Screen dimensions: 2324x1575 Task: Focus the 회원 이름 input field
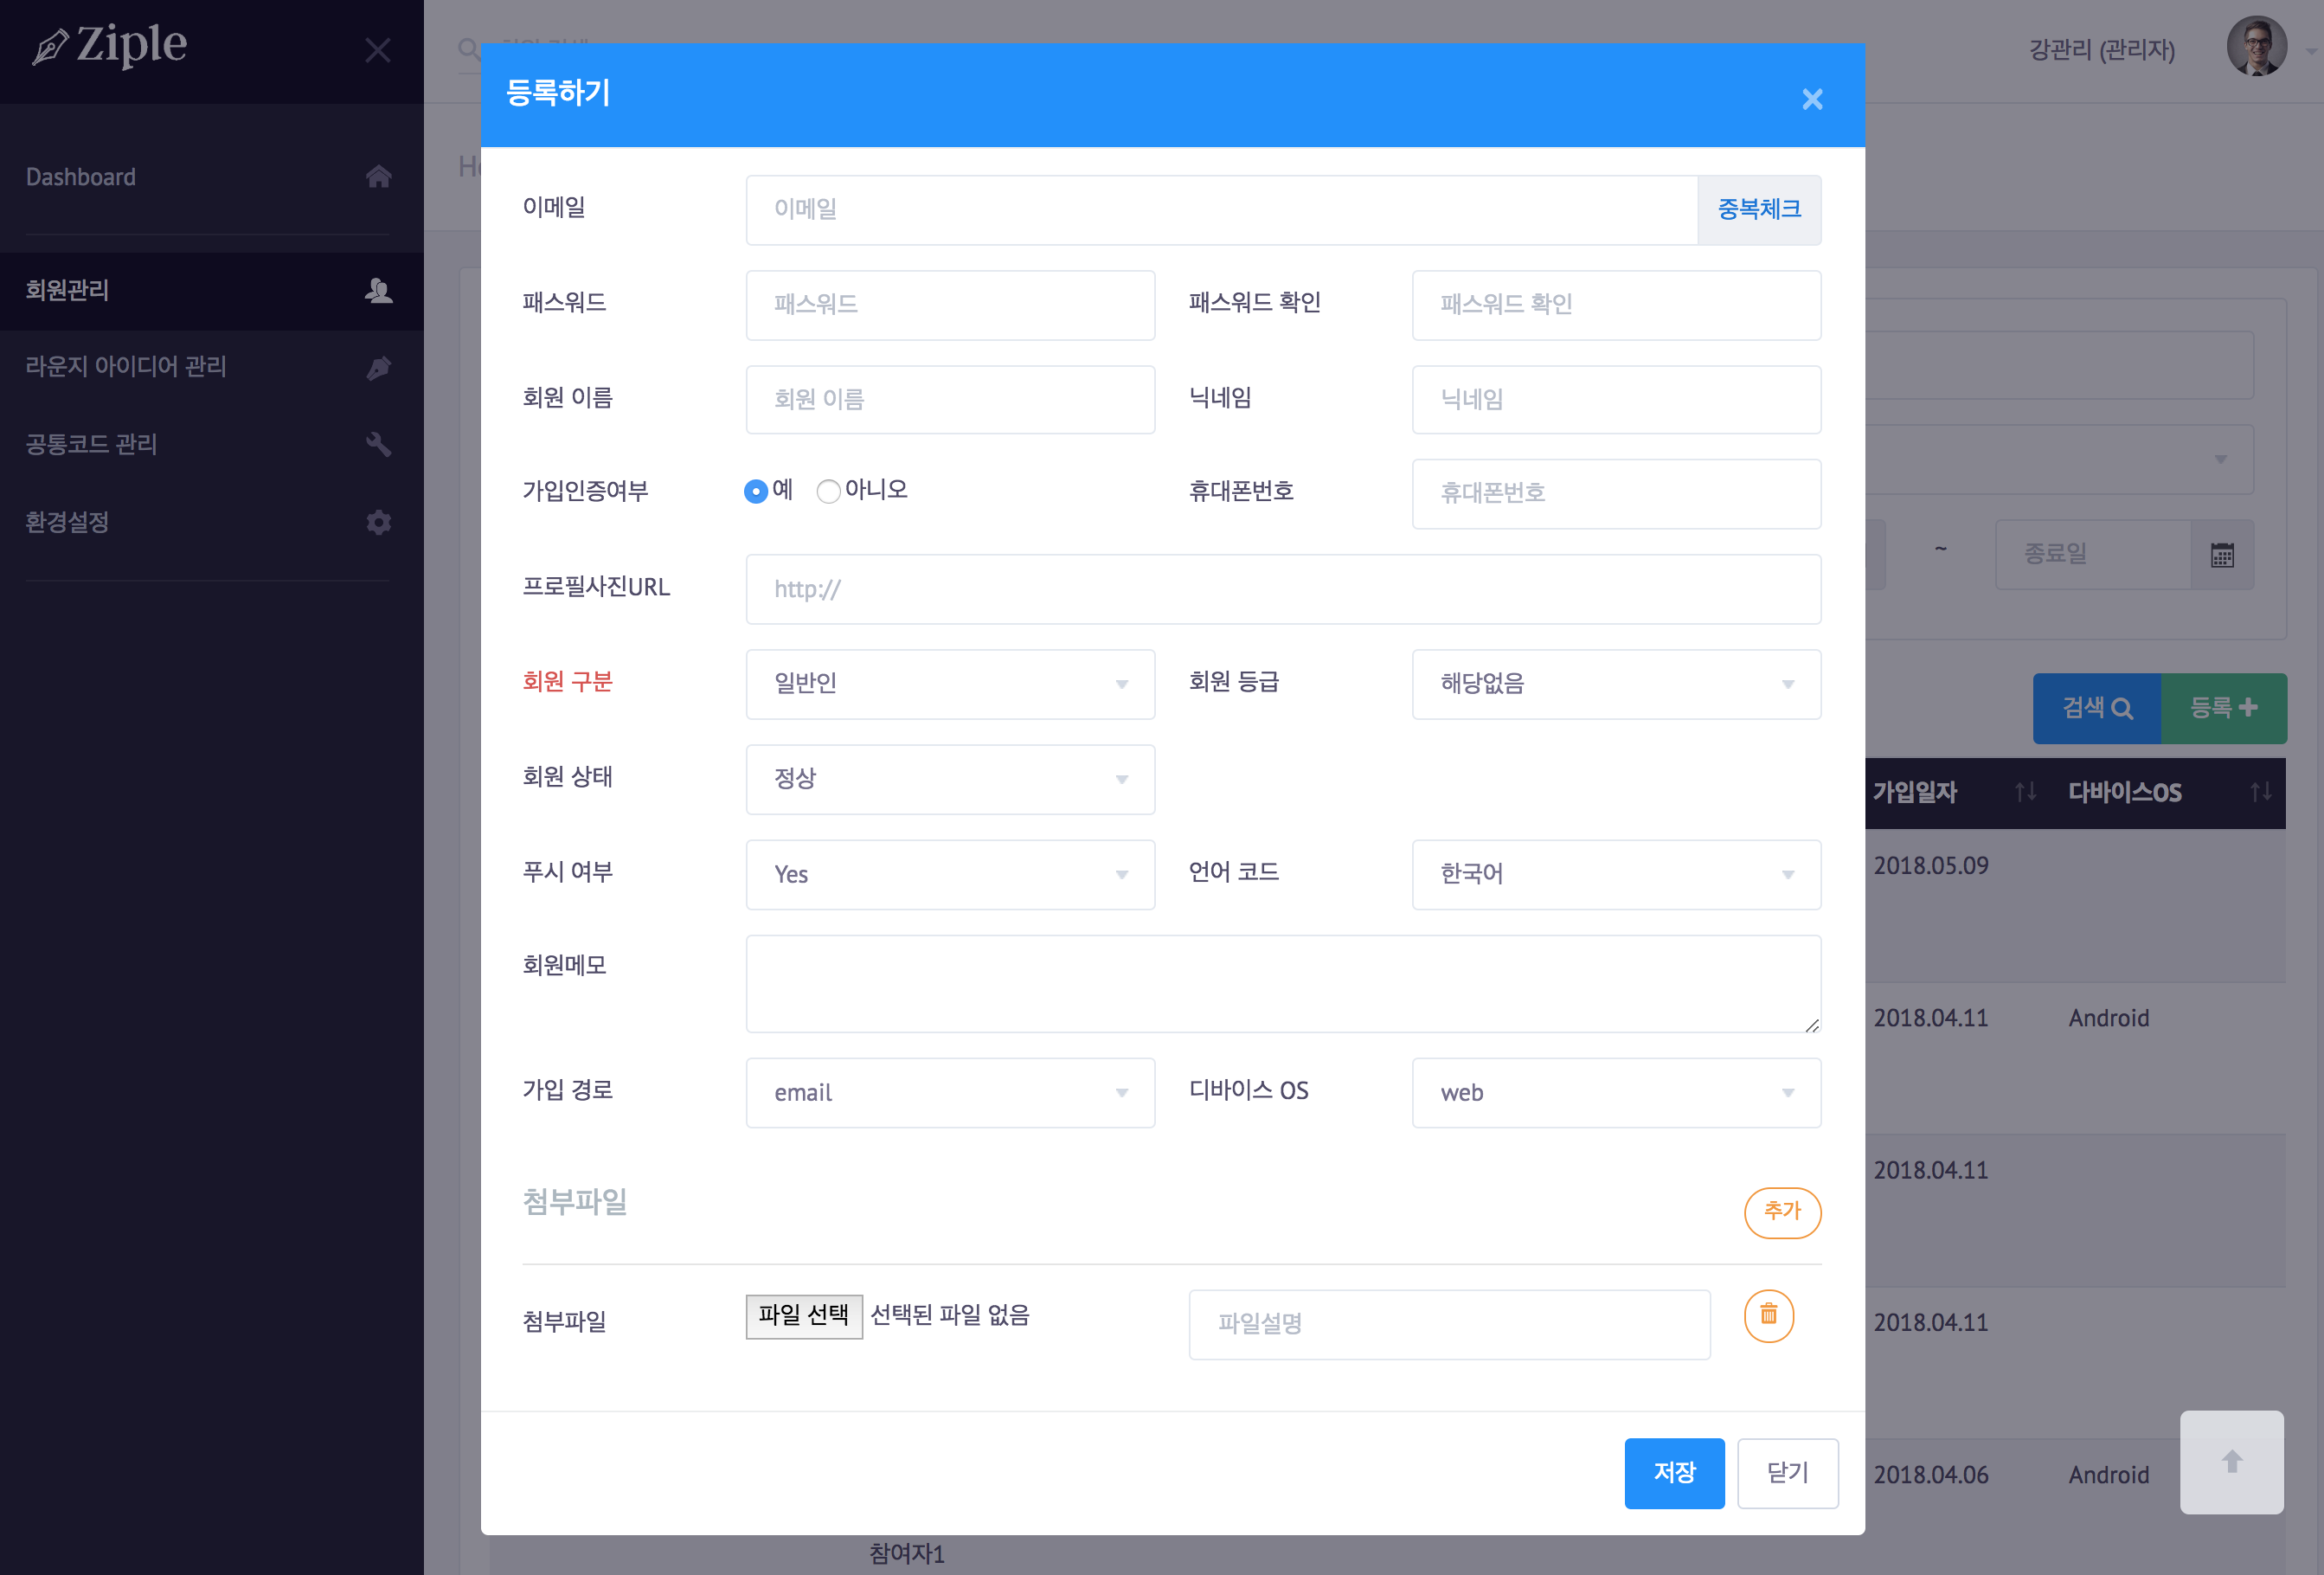pos(950,399)
